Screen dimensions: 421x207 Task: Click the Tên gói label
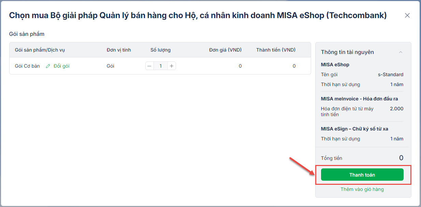click(329, 74)
